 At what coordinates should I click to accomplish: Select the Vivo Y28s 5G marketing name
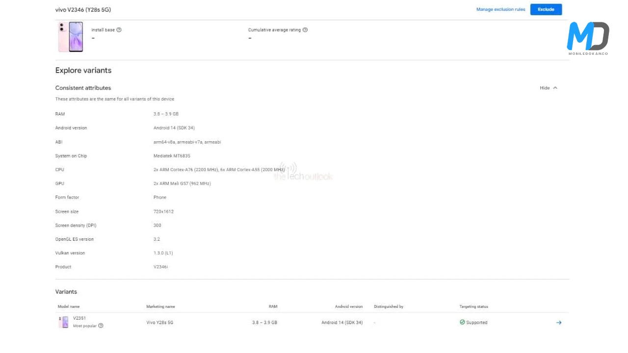pos(160,323)
